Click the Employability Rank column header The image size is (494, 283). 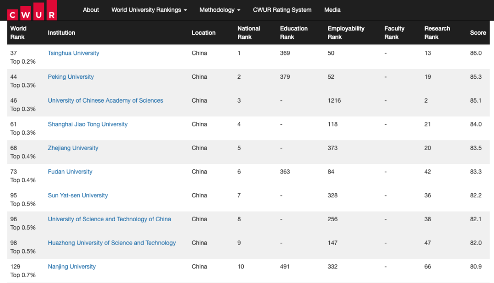(346, 33)
